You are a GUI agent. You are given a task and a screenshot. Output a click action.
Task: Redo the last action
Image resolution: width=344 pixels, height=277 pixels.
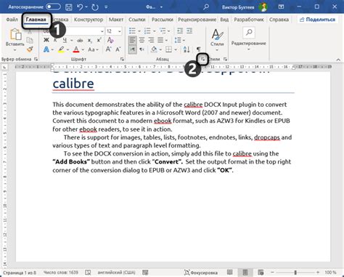coord(95,7)
